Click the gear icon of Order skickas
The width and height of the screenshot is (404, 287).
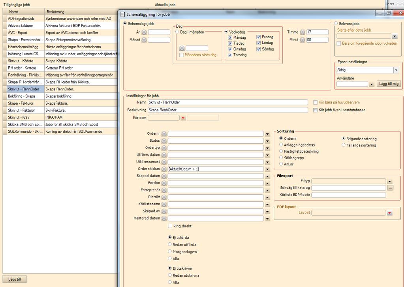point(164,169)
